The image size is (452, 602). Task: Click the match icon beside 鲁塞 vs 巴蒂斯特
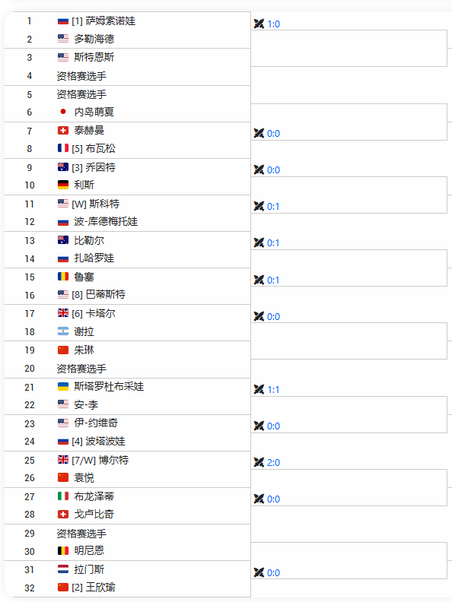(259, 280)
